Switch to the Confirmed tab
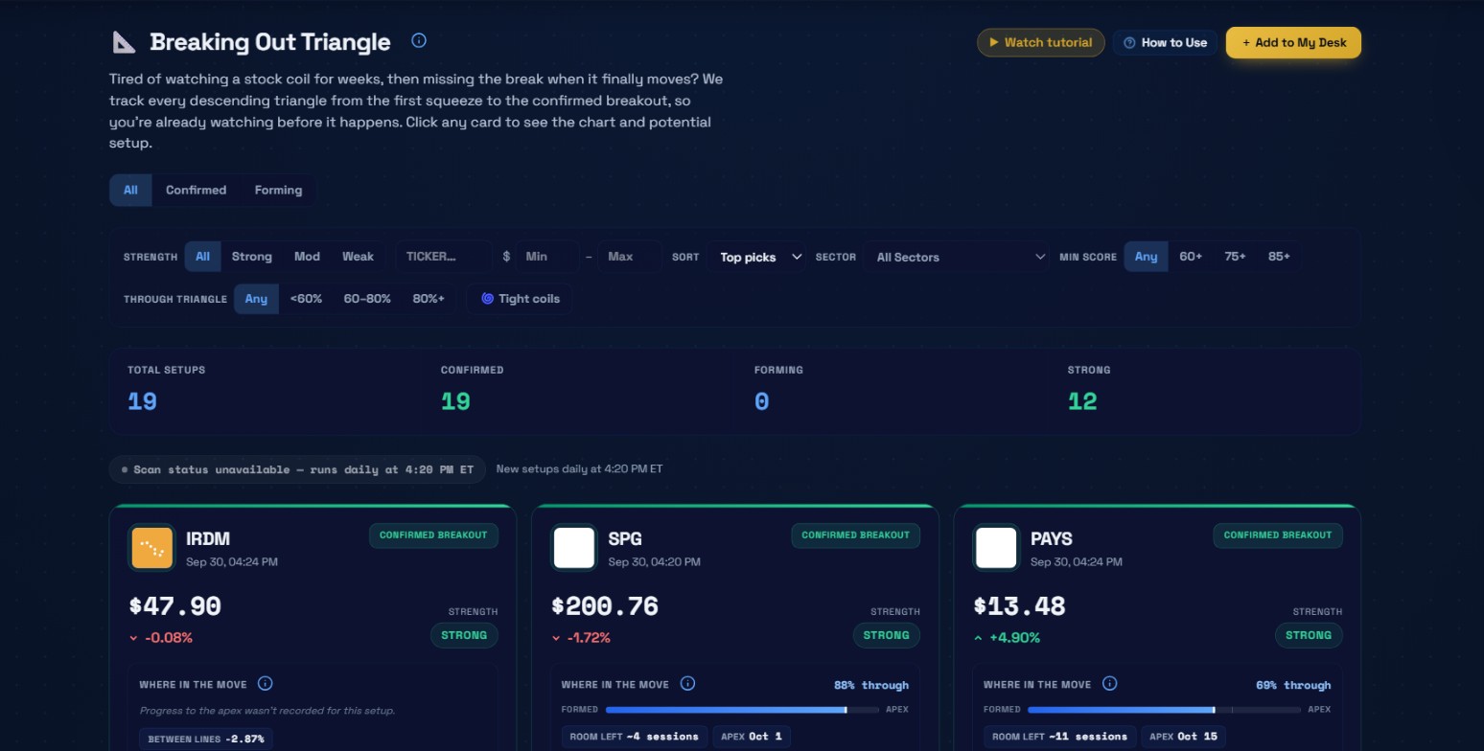 (x=196, y=190)
